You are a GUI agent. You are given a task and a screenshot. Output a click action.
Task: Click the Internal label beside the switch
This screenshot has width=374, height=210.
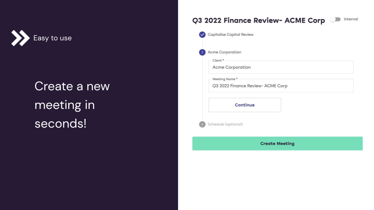tap(351, 19)
